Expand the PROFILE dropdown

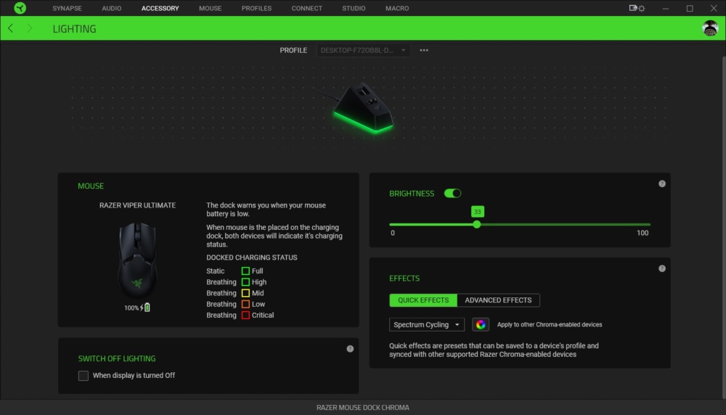tap(364, 50)
